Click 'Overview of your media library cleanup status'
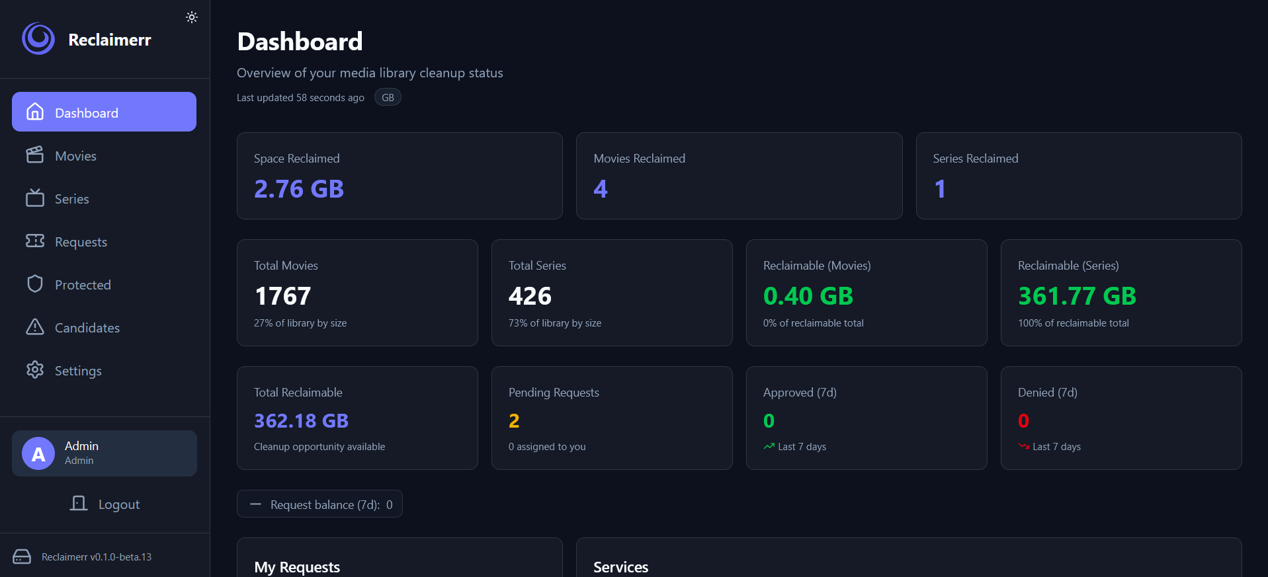This screenshot has height=577, width=1268. pyautogui.click(x=370, y=73)
